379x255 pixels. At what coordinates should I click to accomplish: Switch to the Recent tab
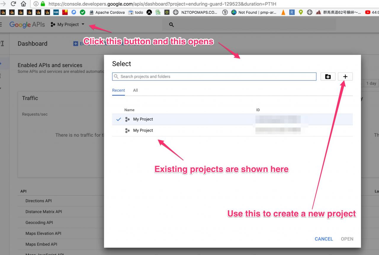coord(118,90)
